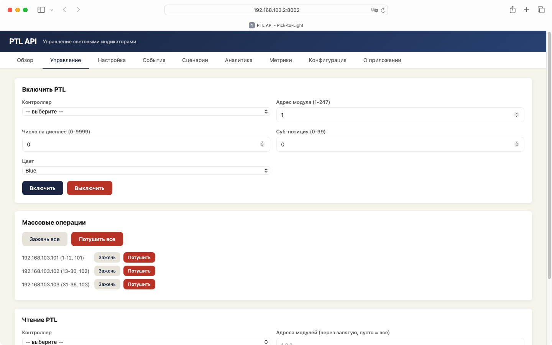Click Потушить for controller 192.168.103.103
This screenshot has width=552, height=345.
[x=139, y=284]
